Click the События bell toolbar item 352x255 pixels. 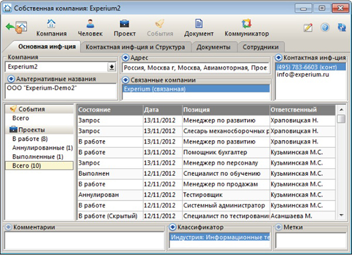click(160, 28)
